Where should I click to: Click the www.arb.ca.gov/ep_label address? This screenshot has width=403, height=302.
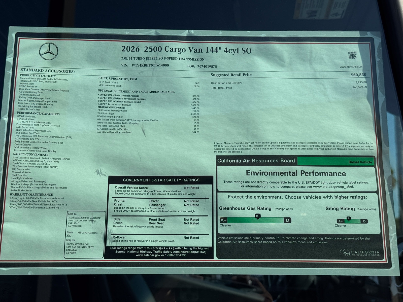coord(333,187)
